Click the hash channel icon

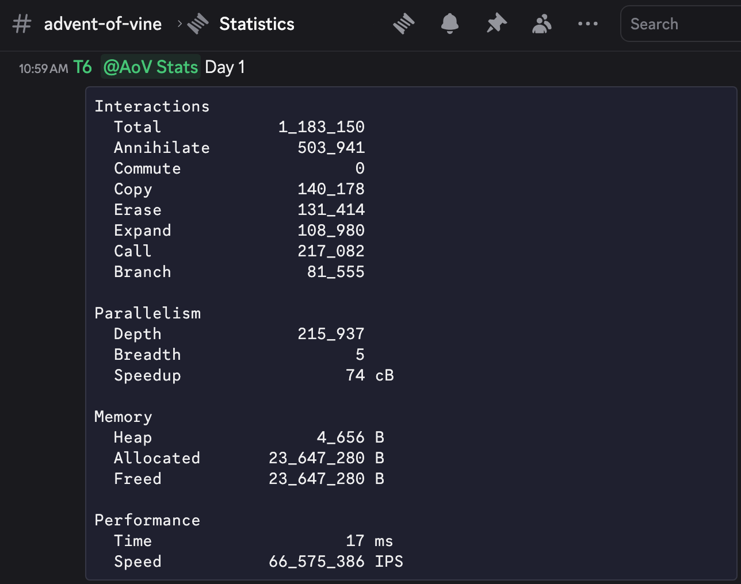coord(22,24)
